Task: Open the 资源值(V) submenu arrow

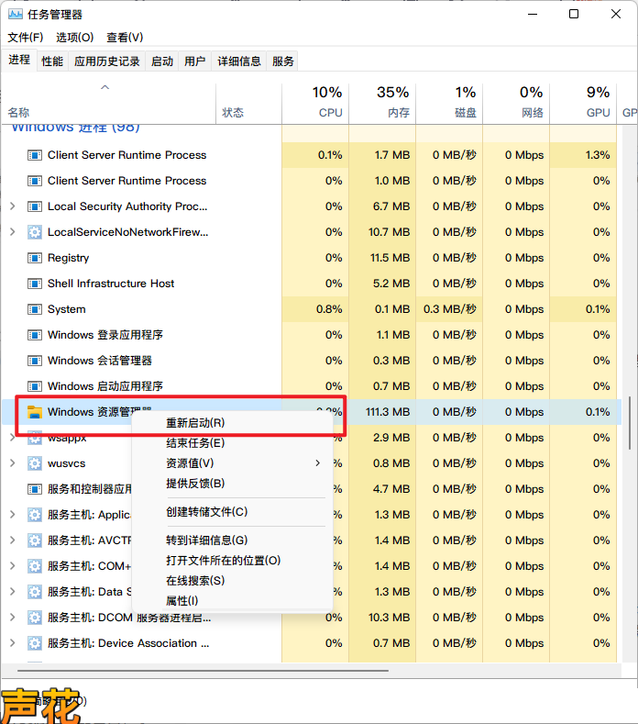Action: click(317, 463)
